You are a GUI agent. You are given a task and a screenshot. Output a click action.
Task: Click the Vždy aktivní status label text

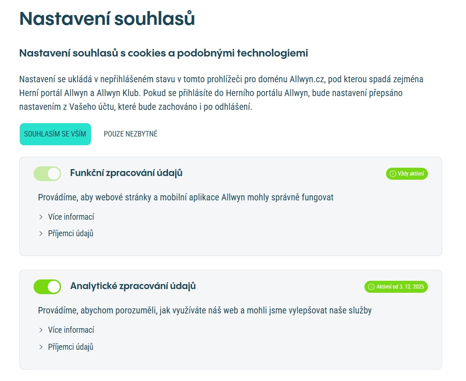tap(411, 174)
